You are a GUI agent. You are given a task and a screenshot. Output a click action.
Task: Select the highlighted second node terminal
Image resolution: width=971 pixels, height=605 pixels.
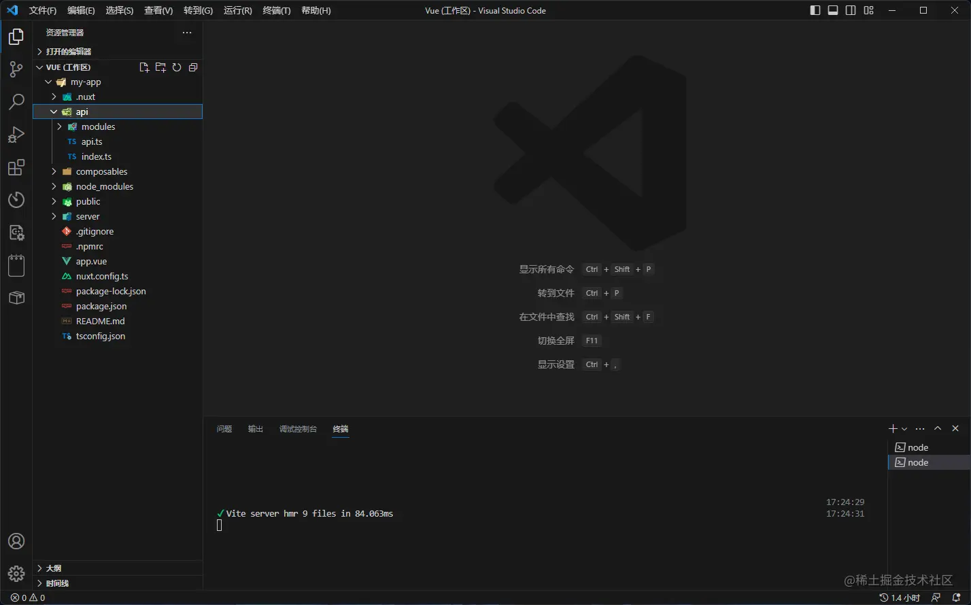pos(929,462)
